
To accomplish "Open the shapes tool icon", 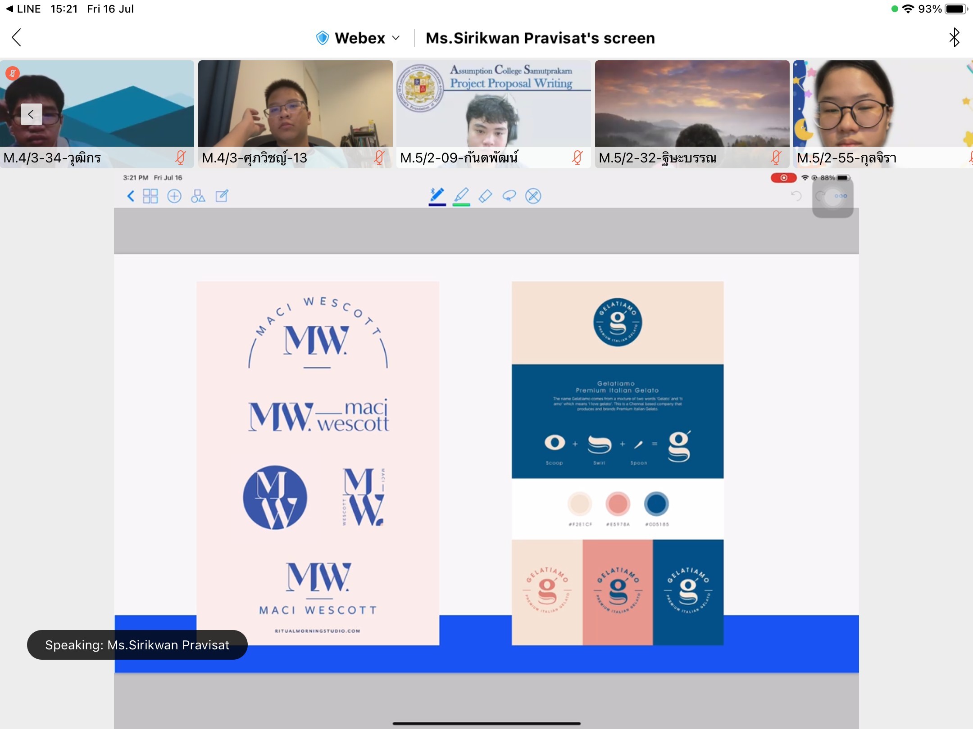I will click(x=198, y=196).
